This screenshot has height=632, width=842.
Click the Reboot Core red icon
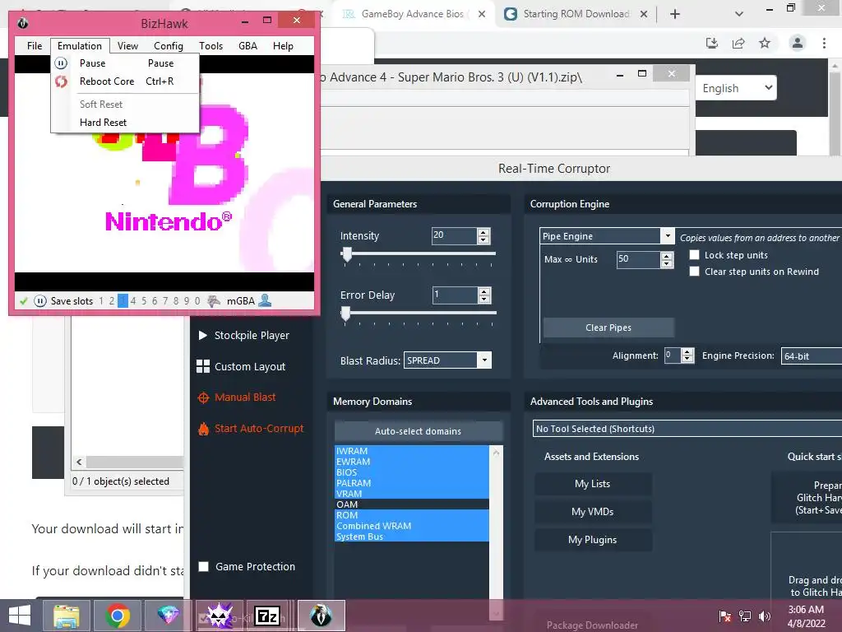click(x=61, y=81)
